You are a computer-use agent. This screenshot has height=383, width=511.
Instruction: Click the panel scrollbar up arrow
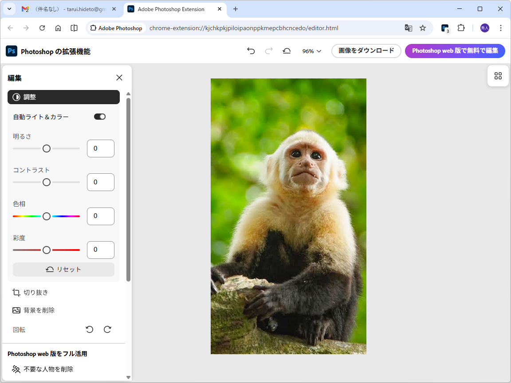[128, 94]
